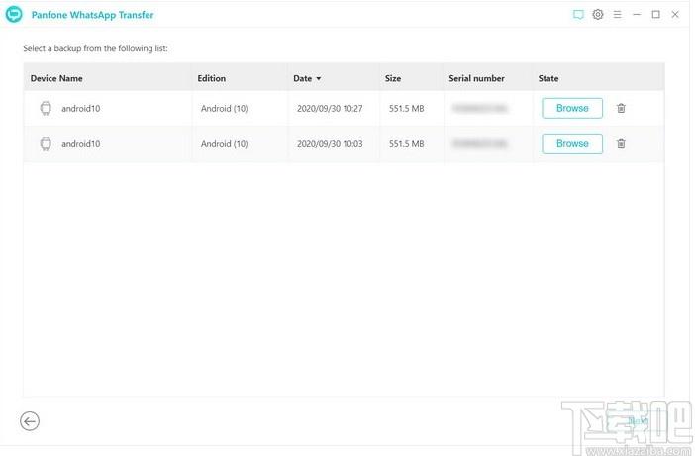Sort by the Edition column header
Screen dimensions: 695x456
(x=212, y=78)
